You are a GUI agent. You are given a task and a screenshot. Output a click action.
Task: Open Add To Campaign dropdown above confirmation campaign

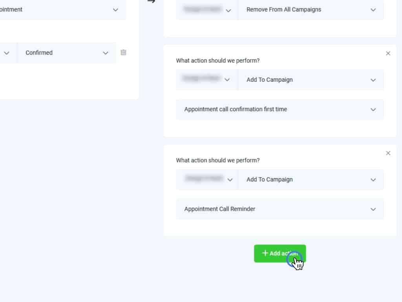pos(311,80)
